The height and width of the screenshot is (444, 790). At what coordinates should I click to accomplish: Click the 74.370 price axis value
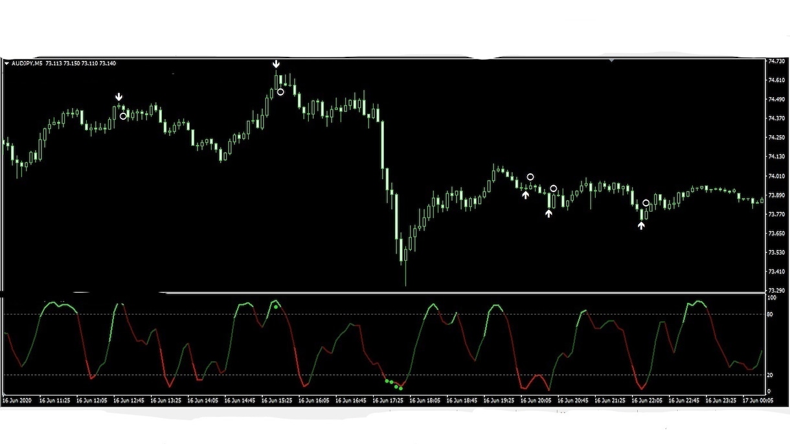point(776,118)
